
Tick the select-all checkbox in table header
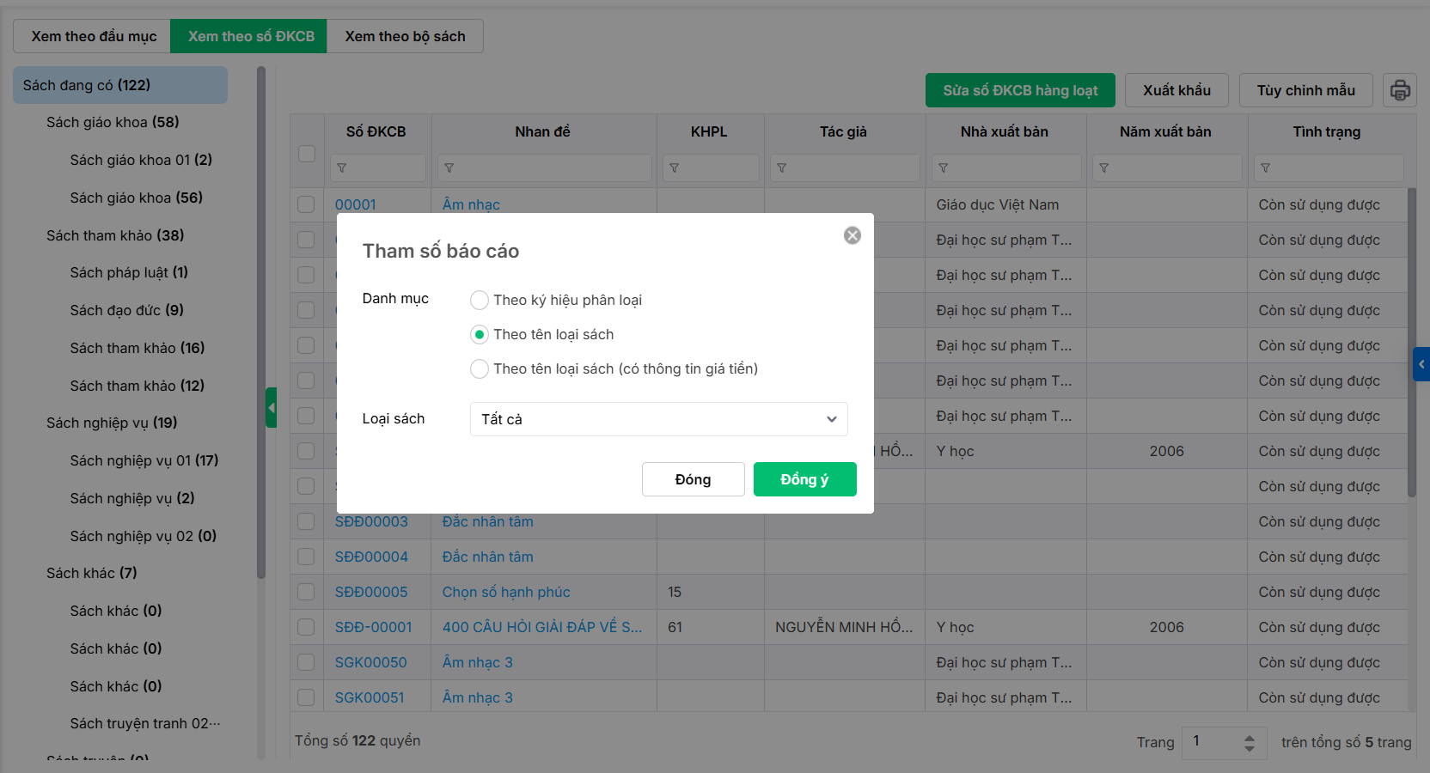(x=307, y=154)
